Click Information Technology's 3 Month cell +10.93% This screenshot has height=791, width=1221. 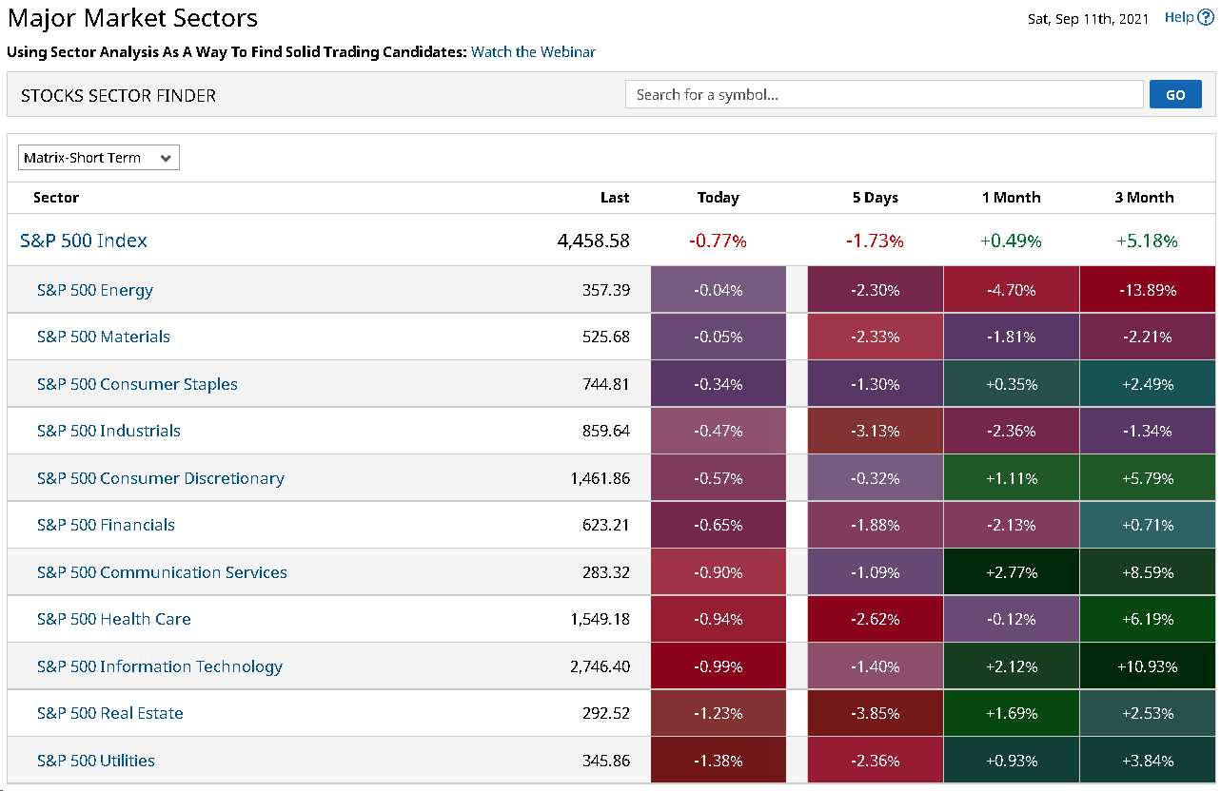1148,666
